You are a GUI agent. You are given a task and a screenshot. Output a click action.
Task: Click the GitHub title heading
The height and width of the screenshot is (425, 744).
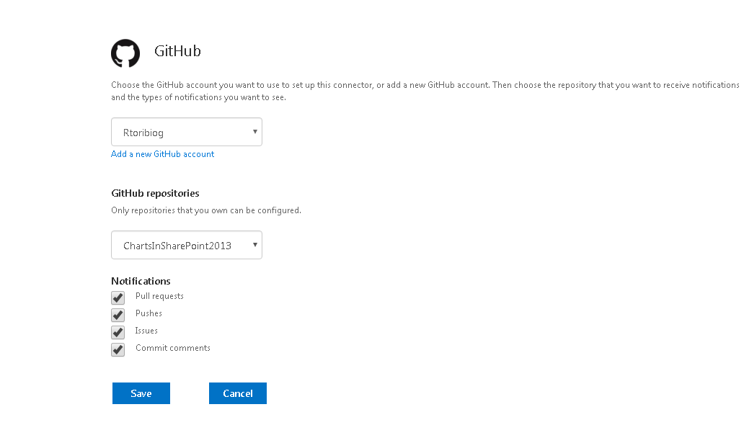[x=177, y=52]
